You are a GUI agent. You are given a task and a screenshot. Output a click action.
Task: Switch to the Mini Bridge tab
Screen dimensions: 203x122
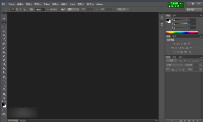pyautogui.click(x=13, y=121)
